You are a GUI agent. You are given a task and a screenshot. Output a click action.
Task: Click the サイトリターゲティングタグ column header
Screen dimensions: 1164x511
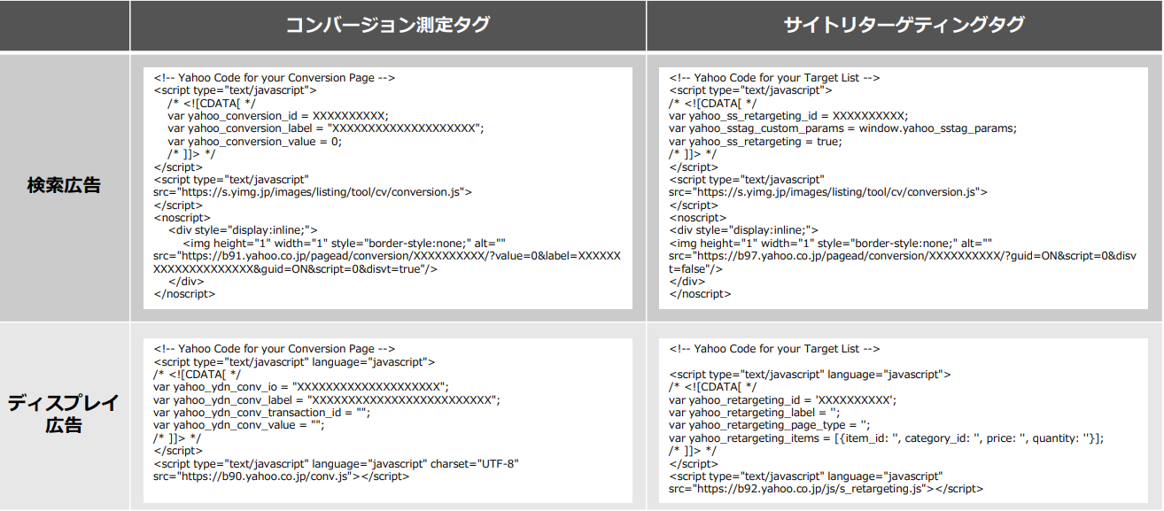point(904,25)
